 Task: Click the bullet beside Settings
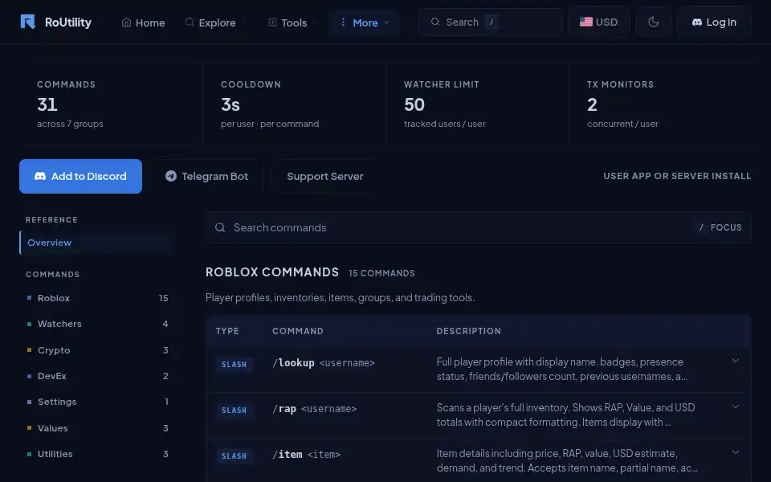click(x=29, y=402)
